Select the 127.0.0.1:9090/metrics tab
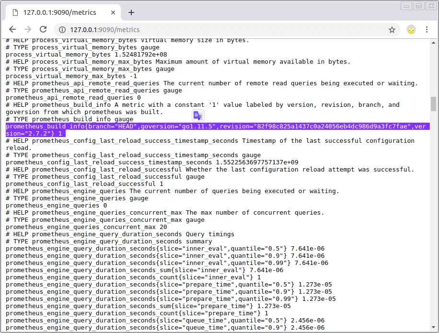 point(63,12)
